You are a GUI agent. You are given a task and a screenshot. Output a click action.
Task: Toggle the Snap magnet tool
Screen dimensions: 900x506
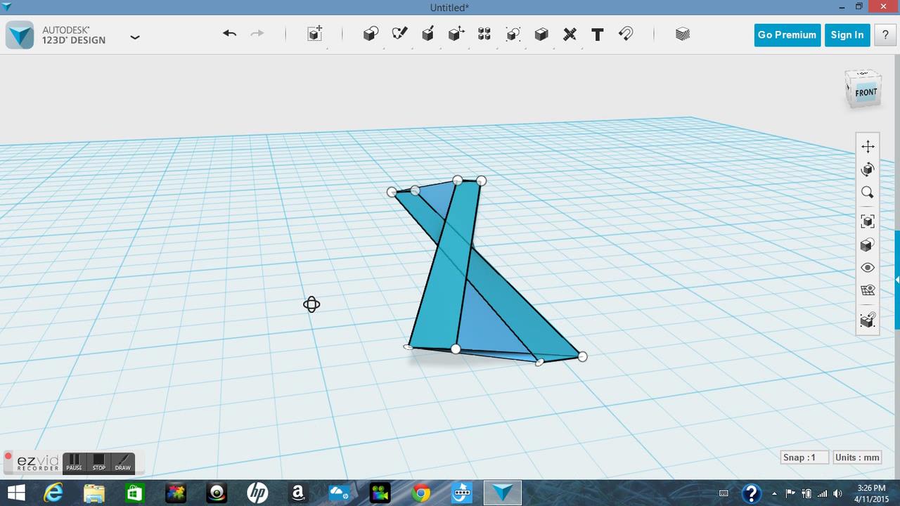click(x=626, y=34)
